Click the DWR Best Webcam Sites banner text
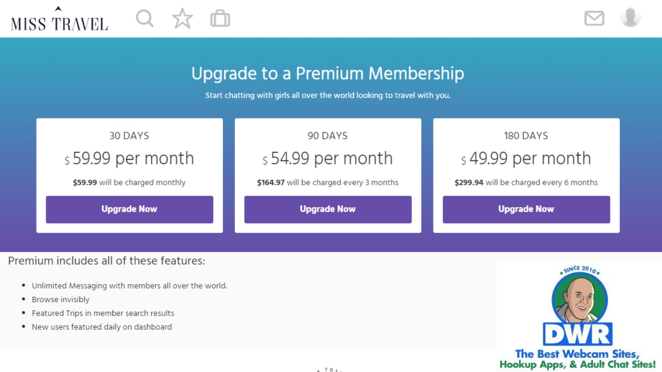Viewport: 662px width, 372px height. click(x=577, y=359)
